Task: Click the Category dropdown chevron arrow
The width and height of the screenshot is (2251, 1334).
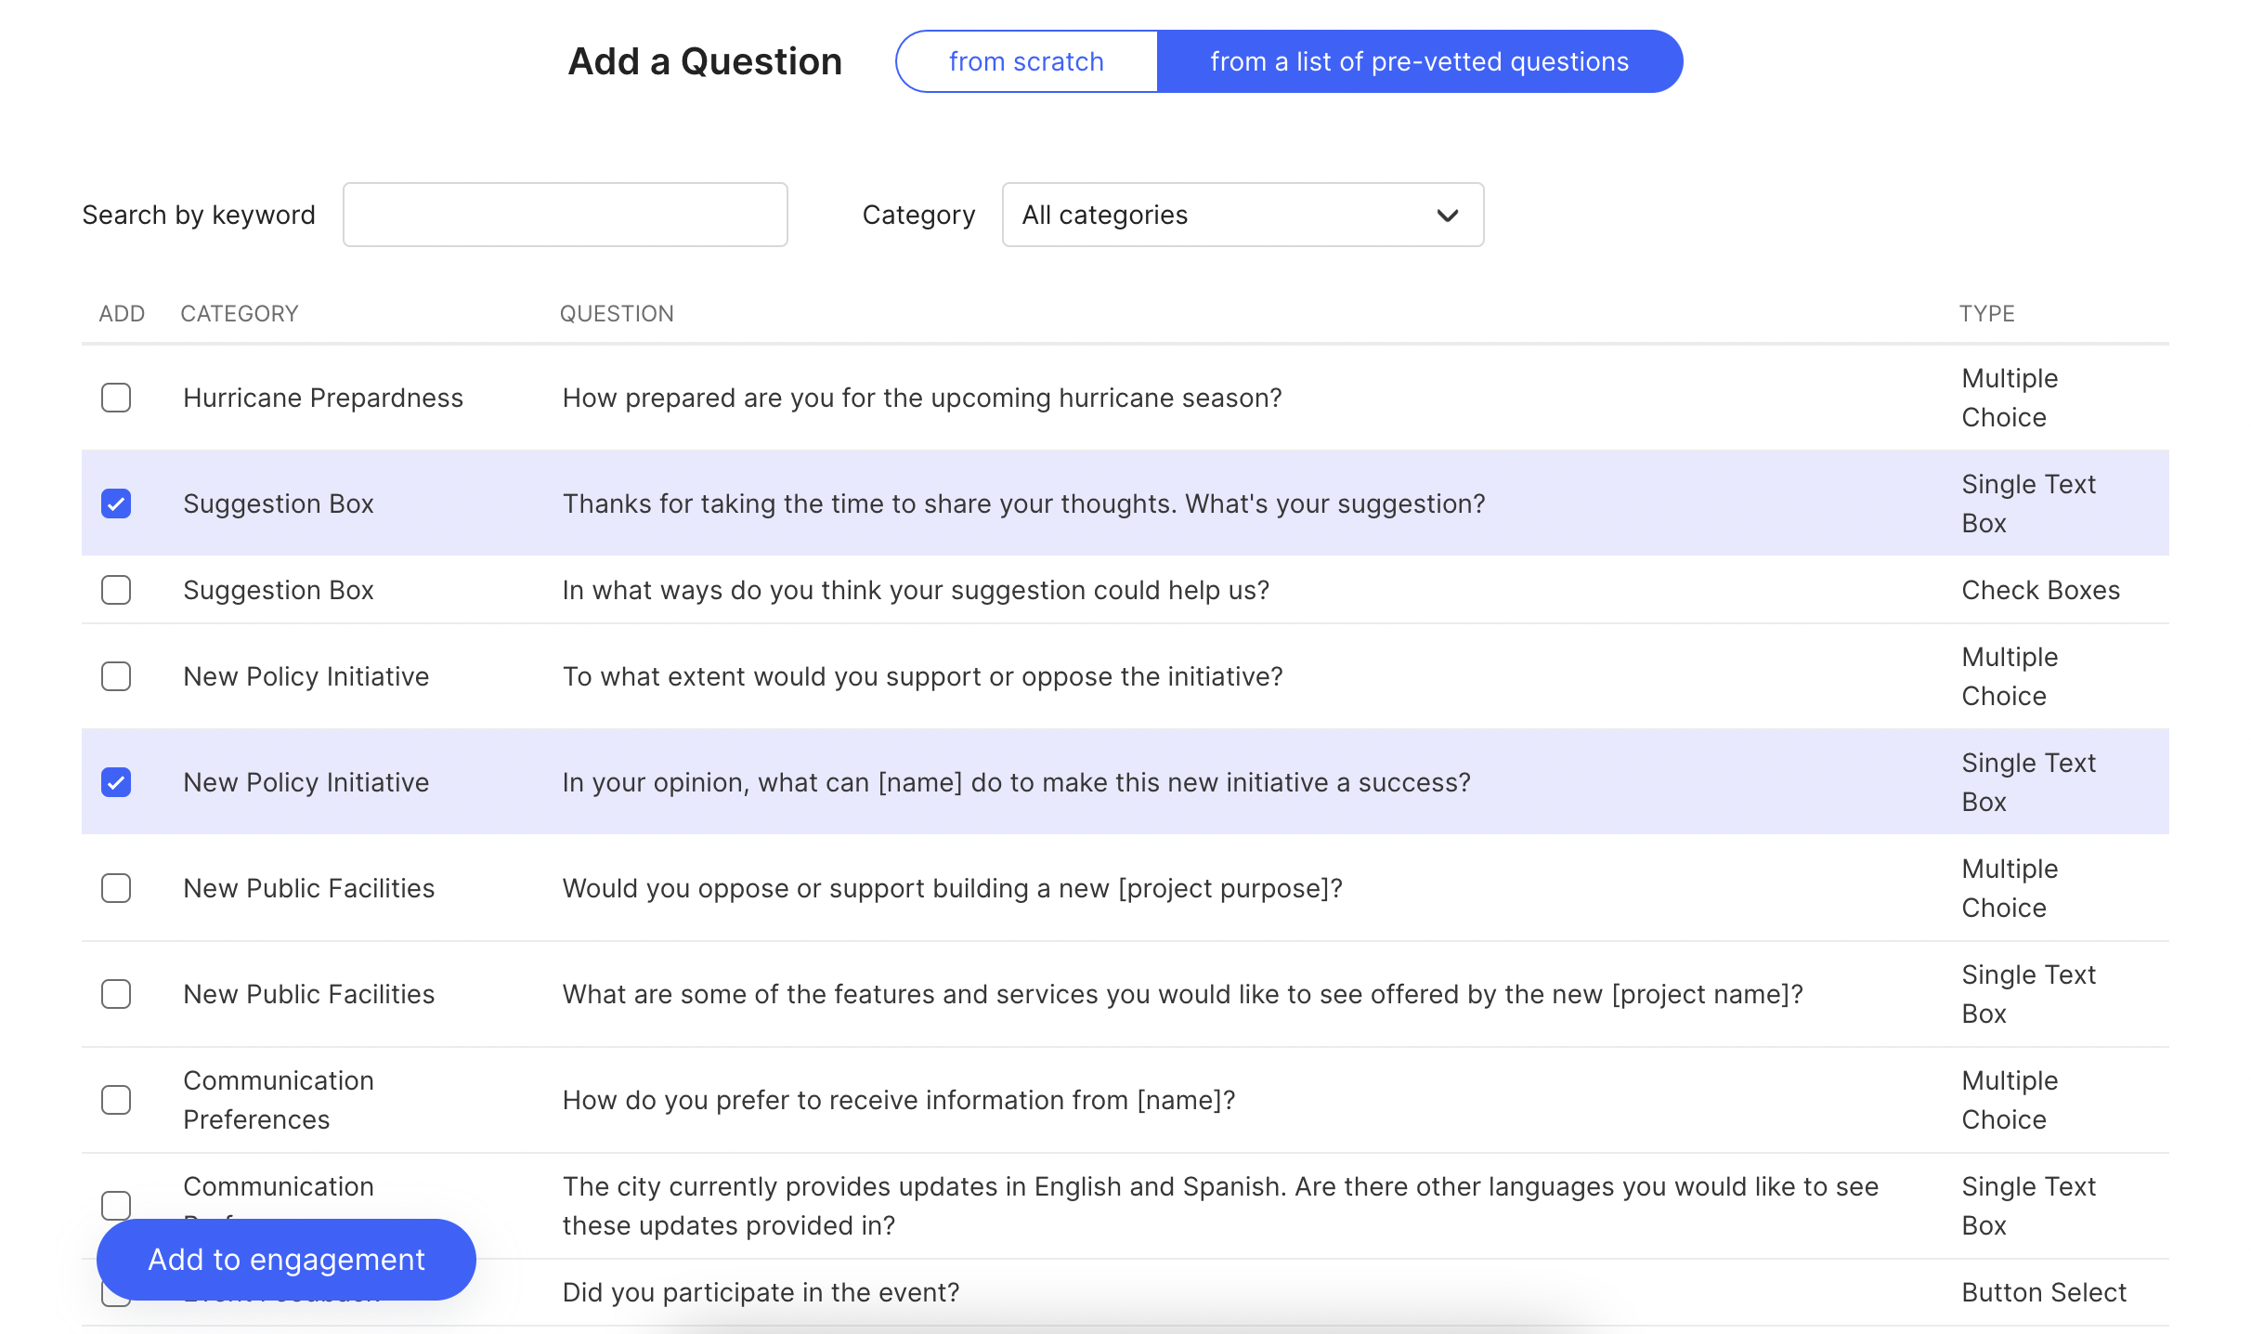Action: (x=1447, y=216)
